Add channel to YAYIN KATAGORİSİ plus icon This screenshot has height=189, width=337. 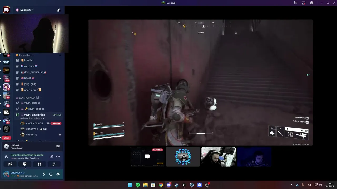tap(60, 98)
